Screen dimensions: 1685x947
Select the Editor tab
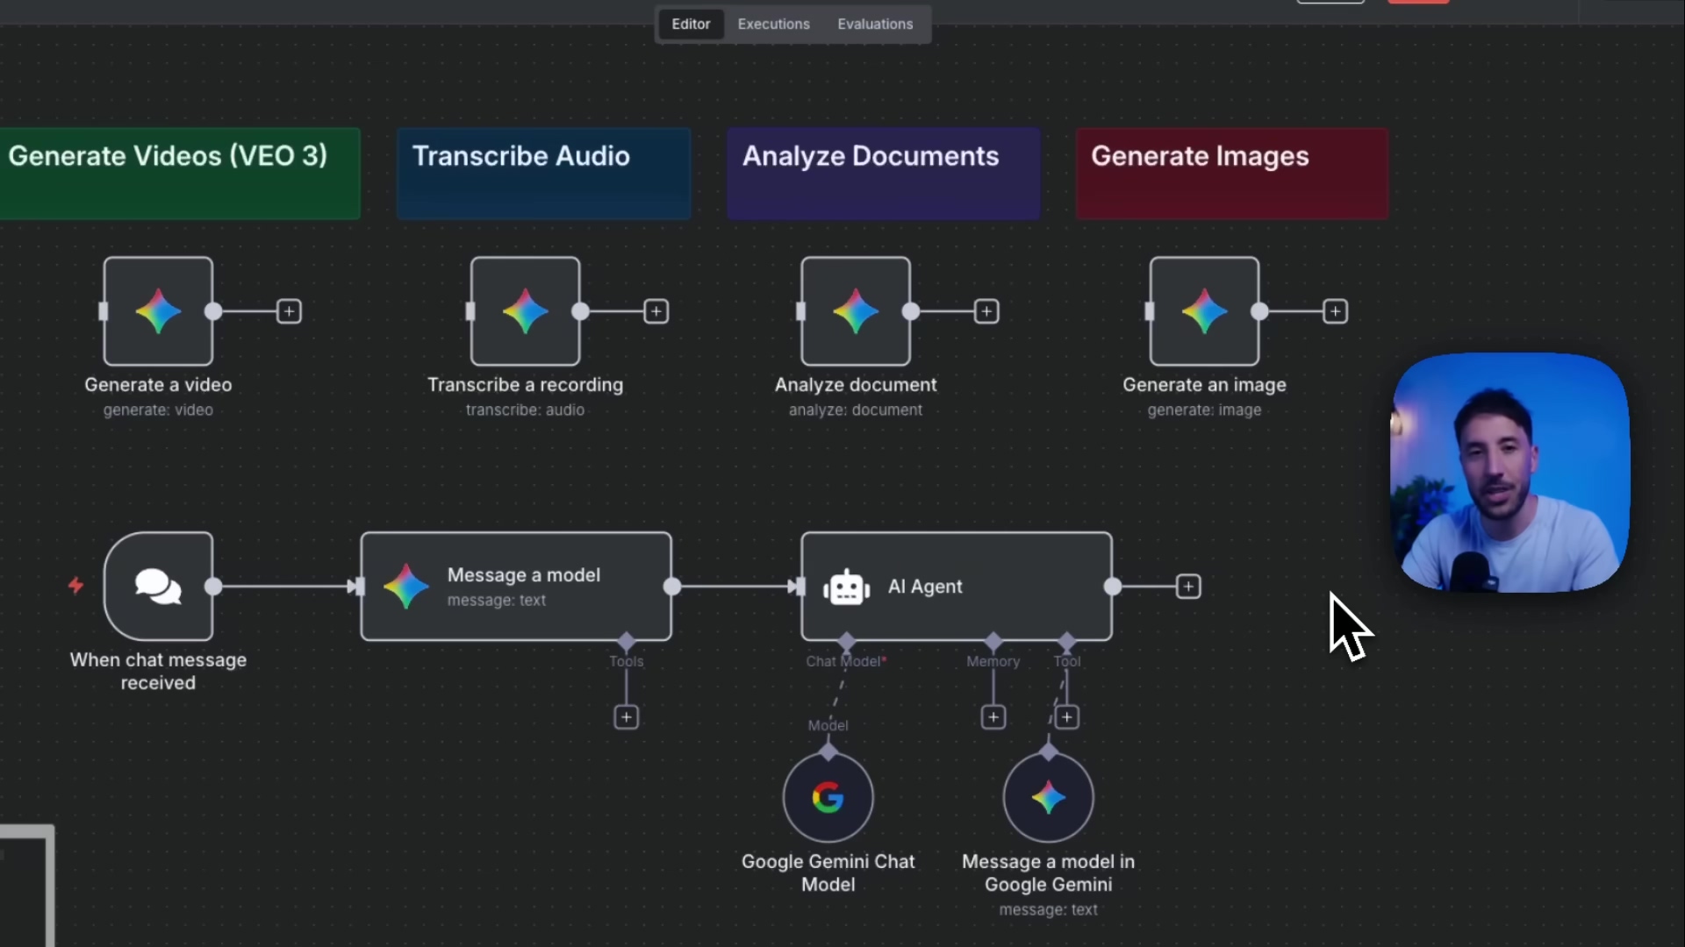691,24
